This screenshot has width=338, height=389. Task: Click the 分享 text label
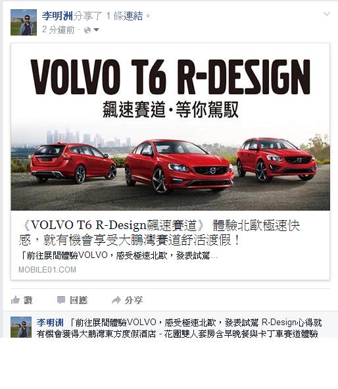pos(133,300)
